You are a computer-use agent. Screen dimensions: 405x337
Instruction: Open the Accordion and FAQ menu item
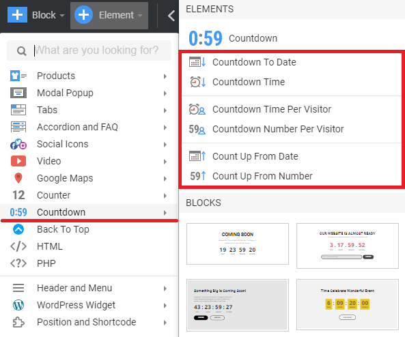pos(89,127)
